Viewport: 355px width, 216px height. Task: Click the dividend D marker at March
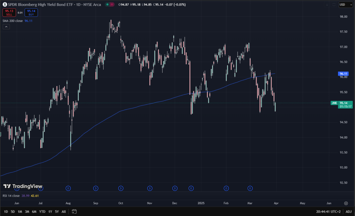(x=250, y=188)
